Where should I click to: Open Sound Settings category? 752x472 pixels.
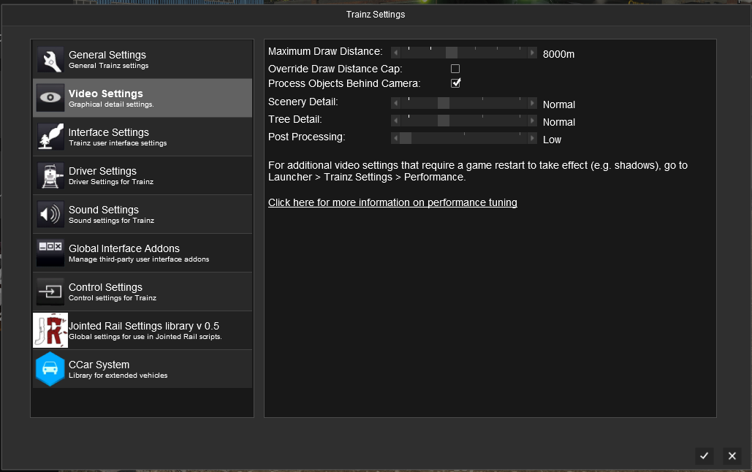pos(143,214)
